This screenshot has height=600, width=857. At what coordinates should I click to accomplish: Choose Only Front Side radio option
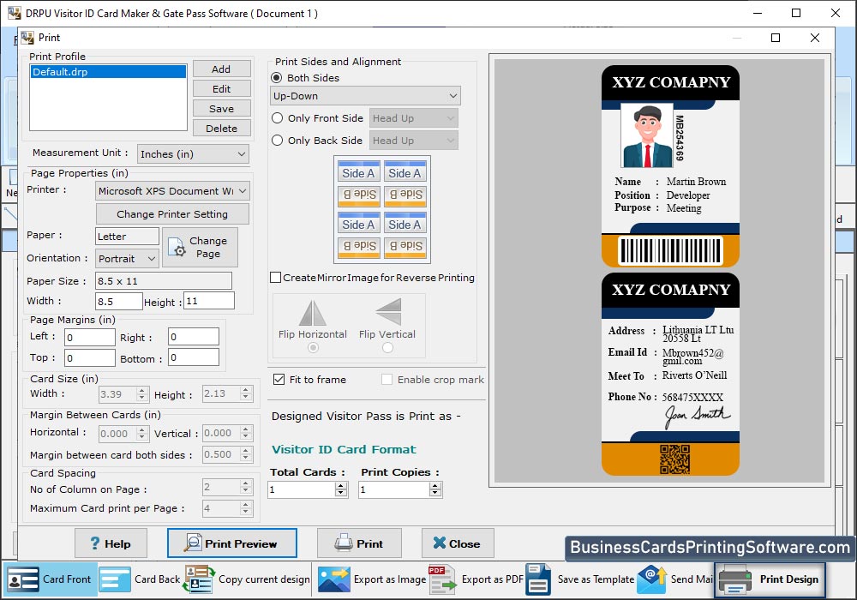coord(277,118)
